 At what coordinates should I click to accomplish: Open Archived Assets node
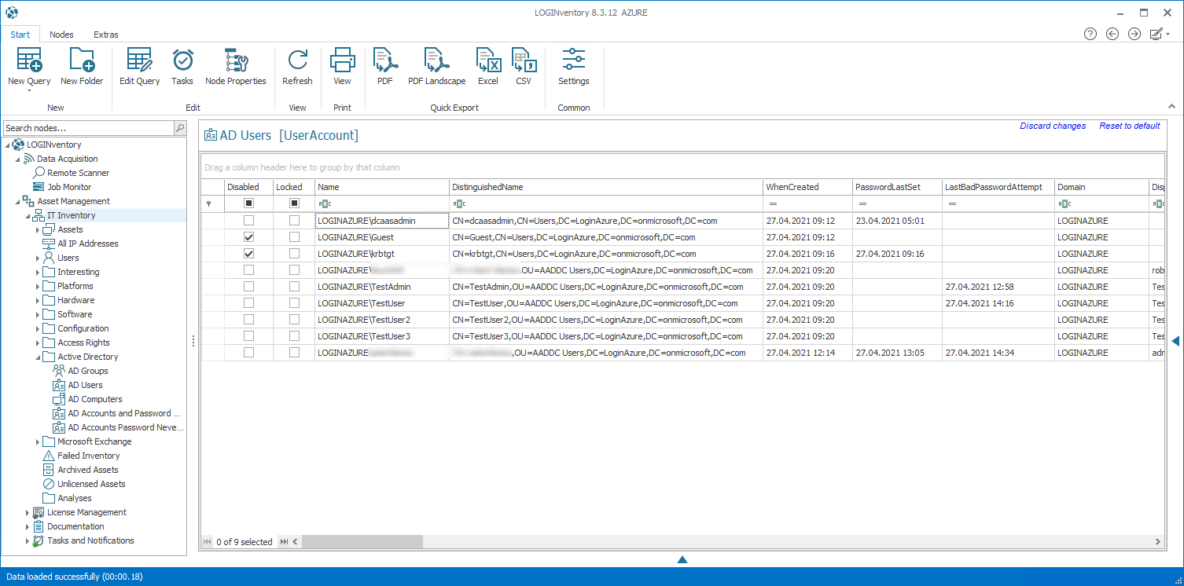[88, 470]
